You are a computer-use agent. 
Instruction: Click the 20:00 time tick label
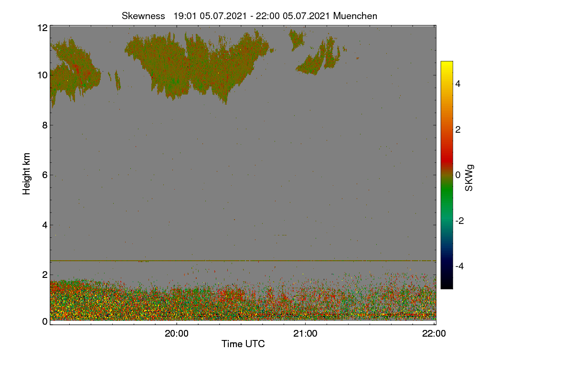coord(177,334)
